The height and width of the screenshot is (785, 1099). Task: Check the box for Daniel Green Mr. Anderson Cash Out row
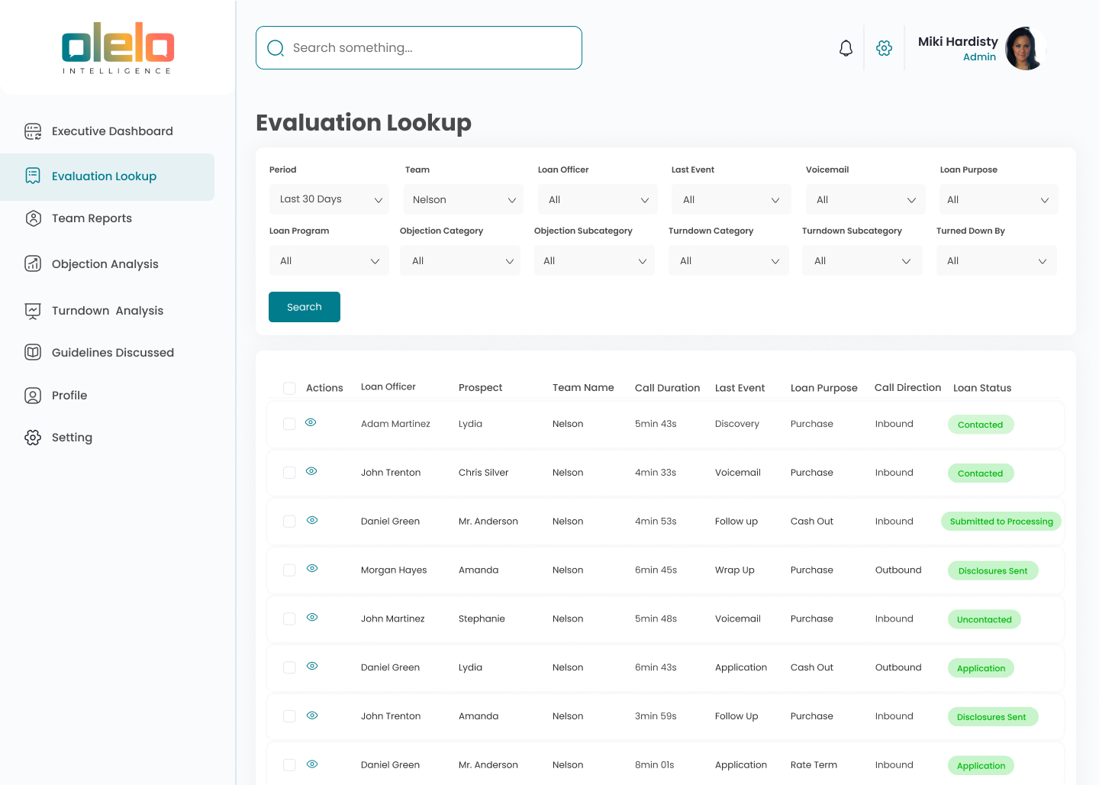coord(289,522)
